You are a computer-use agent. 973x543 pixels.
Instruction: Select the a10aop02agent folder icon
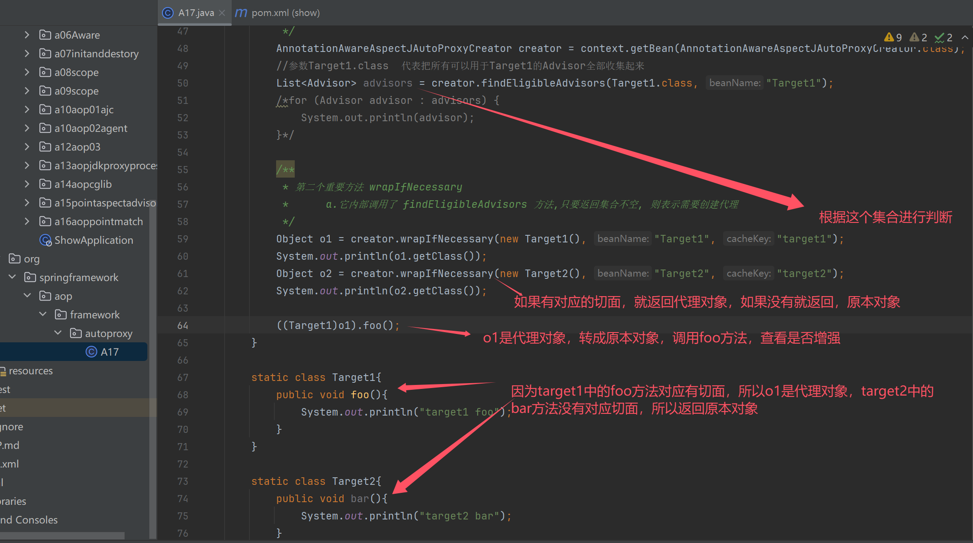coord(45,128)
